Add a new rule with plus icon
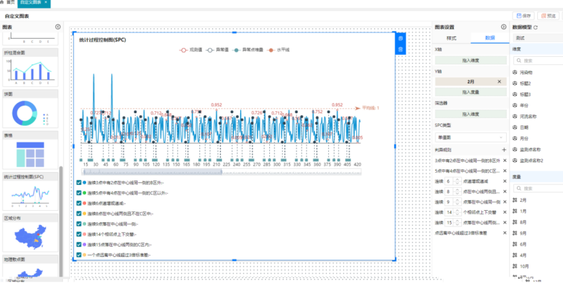Viewport: 563px width, 284px height. pos(504,148)
